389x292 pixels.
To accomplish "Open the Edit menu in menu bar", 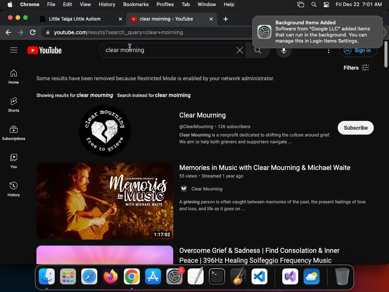I will [x=67, y=4].
